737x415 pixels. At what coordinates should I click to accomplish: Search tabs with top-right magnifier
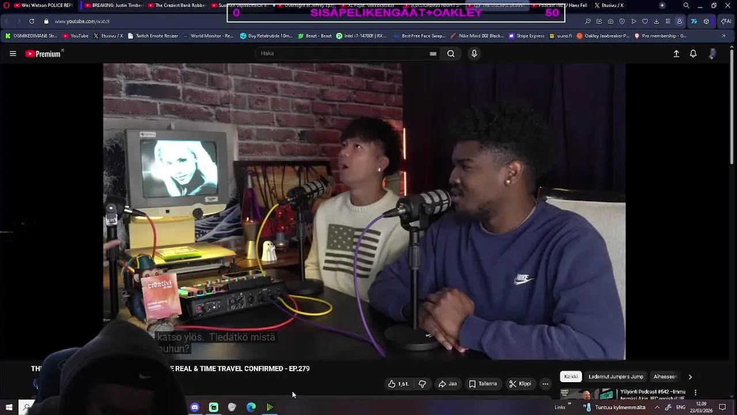686,5
